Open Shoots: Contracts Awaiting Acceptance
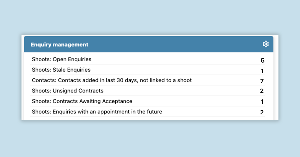300x157 pixels. (82, 101)
